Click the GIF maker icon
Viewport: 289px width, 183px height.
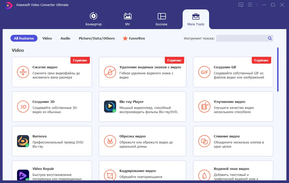[x=204, y=72]
